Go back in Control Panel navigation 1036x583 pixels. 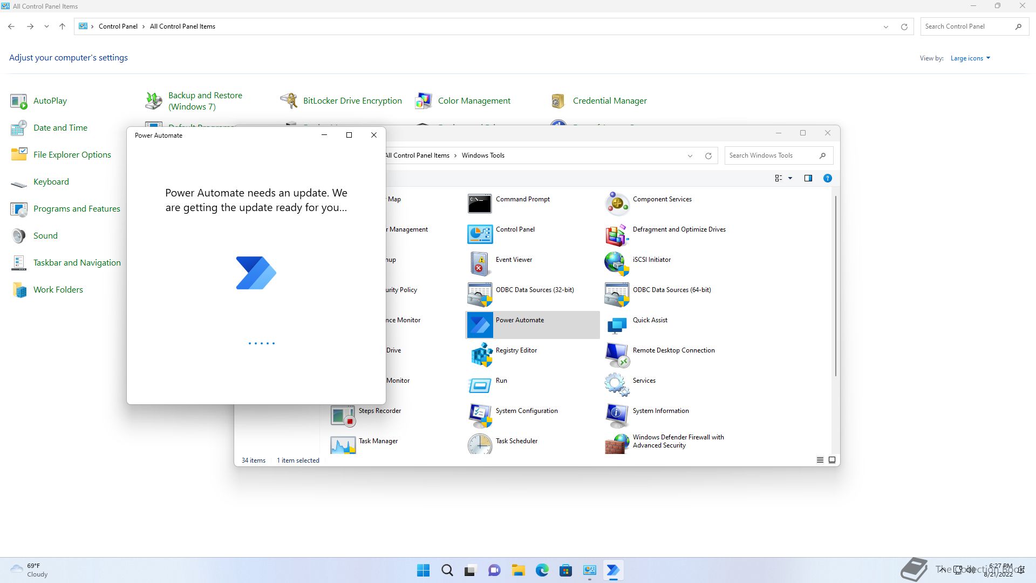click(x=11, y=26)
